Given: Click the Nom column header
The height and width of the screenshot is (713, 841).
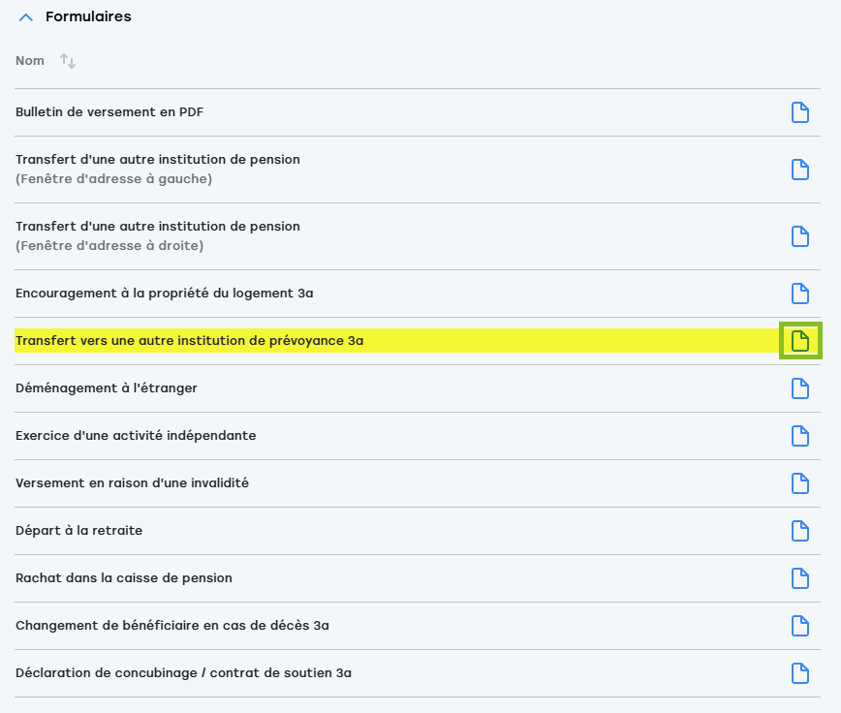Looking at the screenshot, I should [30, 61].
